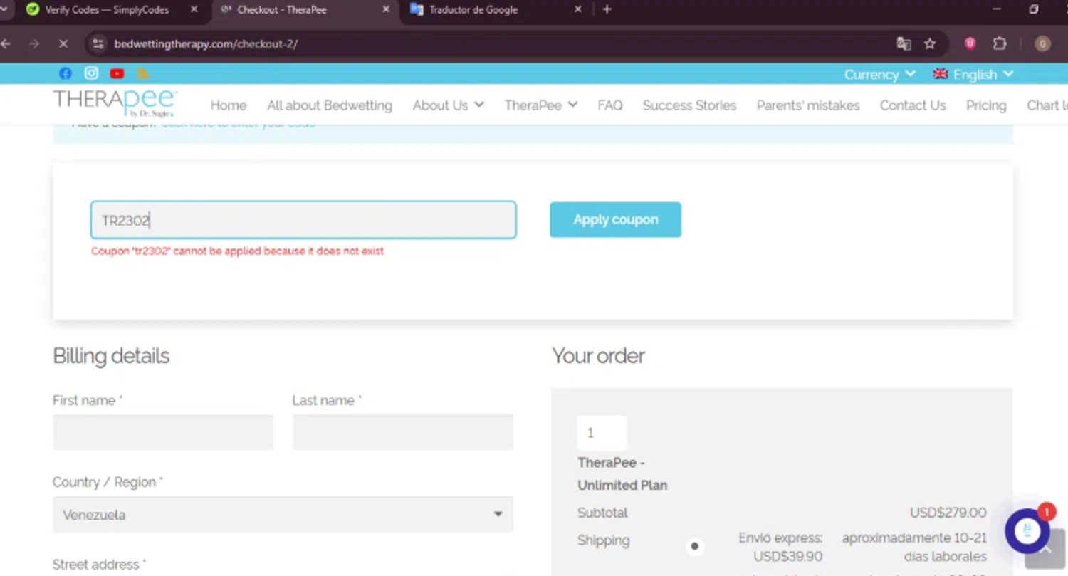Click the address bar URL
The width and height of the screenshot is (1068, 576).
click(206, 43)
